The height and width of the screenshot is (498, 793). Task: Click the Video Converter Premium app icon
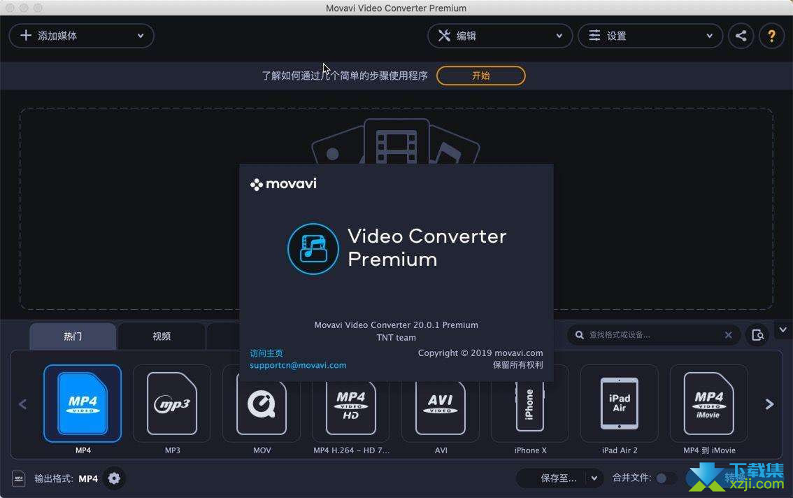(x=313, y=249)
